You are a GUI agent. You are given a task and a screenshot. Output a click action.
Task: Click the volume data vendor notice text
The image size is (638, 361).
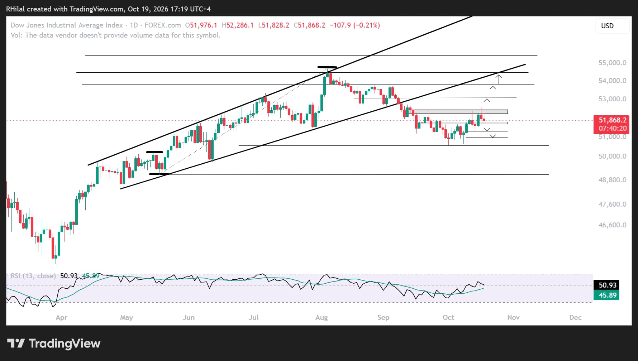[115, 35]
